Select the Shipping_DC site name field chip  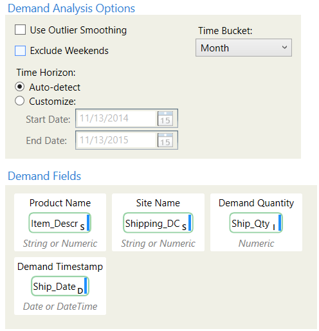click(158, 223)
